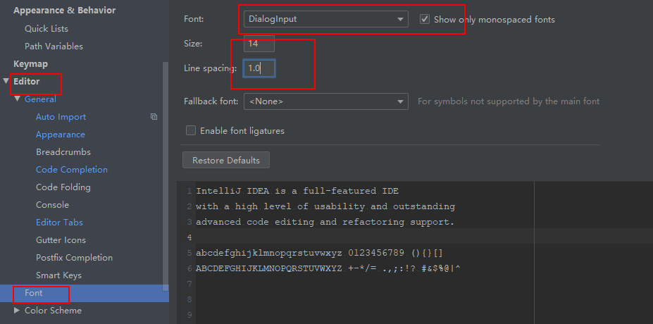The width and height of the screenshot is (653, 324).
Task: Click preview line starting 'IntelliJ IDEA is'
Action: coord(297,191)
